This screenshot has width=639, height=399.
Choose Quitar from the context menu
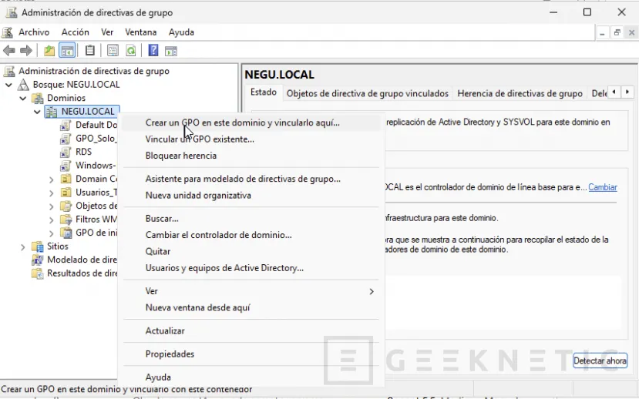coord(251,252)
